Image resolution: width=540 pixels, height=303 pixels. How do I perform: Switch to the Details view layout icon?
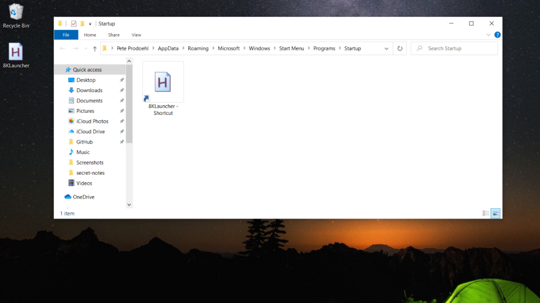(x=486, y=213)
